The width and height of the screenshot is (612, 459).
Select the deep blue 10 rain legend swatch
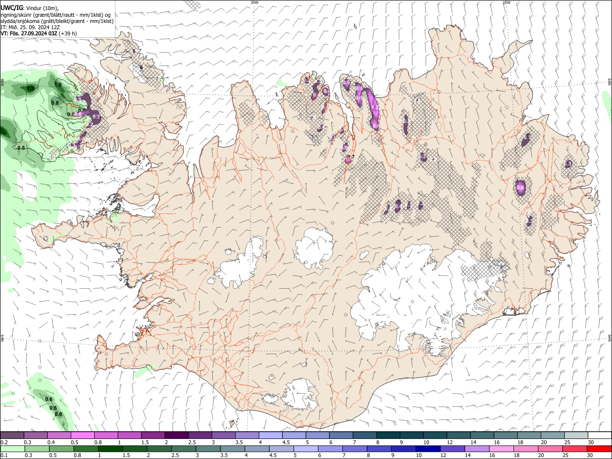click(x=427, y=448)
